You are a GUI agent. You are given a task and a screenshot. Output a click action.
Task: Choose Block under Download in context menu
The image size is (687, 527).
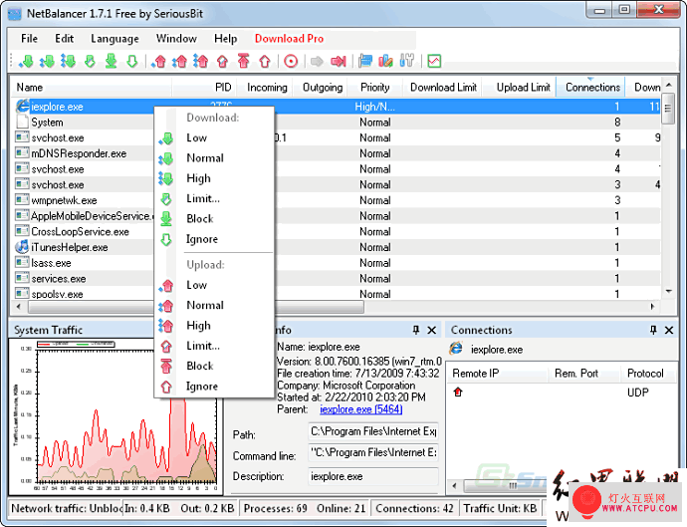click(214, 219)
